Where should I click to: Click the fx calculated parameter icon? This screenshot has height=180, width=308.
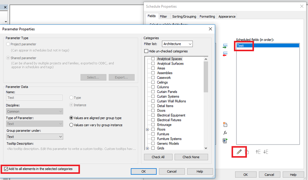tap(225, 133)
